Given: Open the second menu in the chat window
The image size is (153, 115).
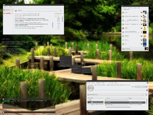Looking at the screenshot, I should (x=10, y=7).
